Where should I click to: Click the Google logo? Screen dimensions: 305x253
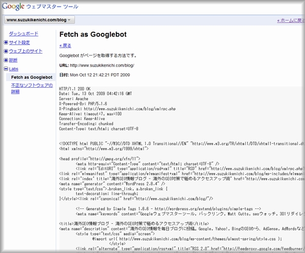point(13,6)
